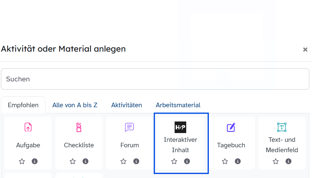The height and width of the screenshot is (178, 312).
Task: Open the Aktivitäten tab
Action: click(126, 105)
